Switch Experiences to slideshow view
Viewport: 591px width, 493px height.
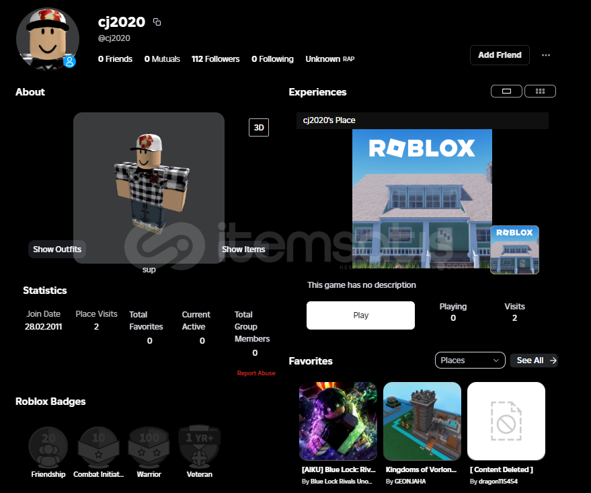point(506,91)
